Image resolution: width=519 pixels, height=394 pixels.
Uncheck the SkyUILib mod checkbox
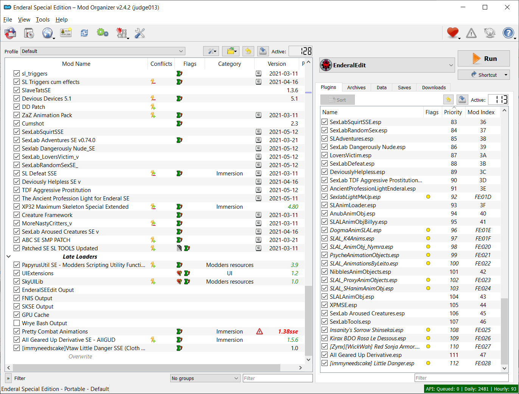tap(17, 282)
